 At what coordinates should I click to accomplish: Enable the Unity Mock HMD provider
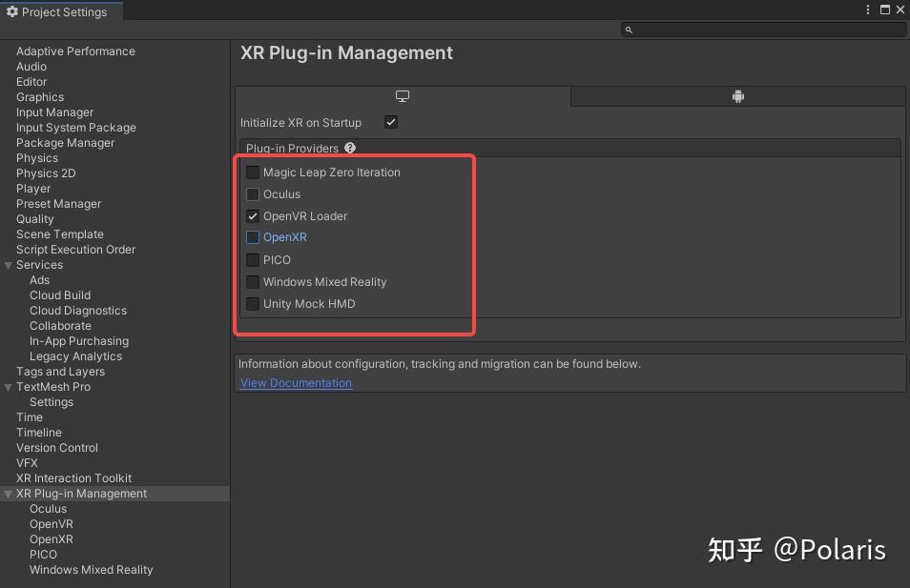pos(253,303)
